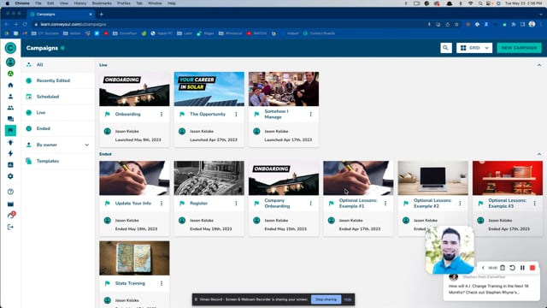Open options menu for Somehow I Manage
This screenshot has height=308, width=547.
[x=311, y=114]
